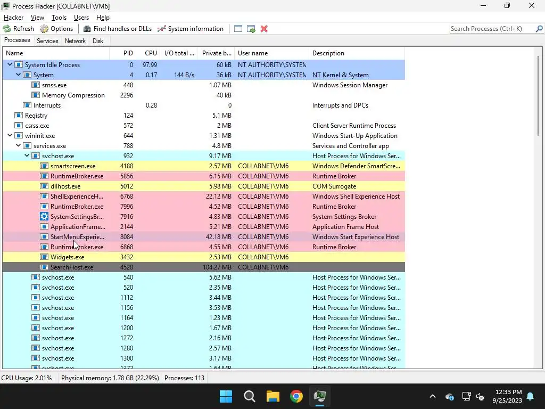This screenshot has width=545, height=409.
Task: Select ShellExperienceHost process row
Action: pos(204,196)
